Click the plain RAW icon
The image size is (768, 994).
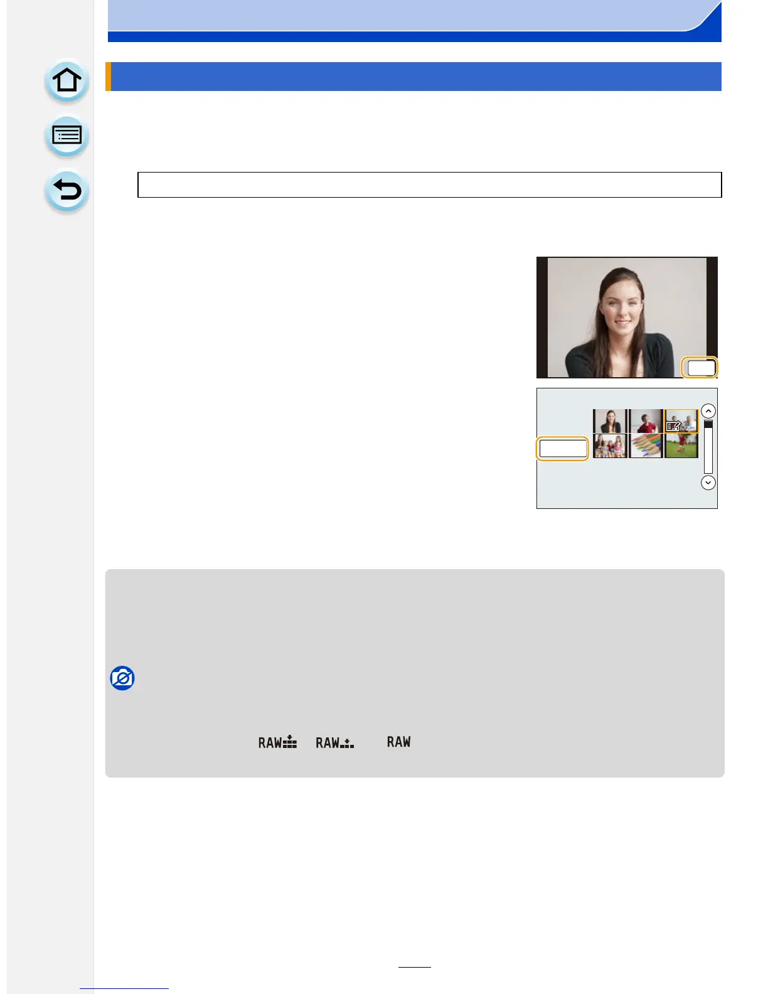coord(398,742)
